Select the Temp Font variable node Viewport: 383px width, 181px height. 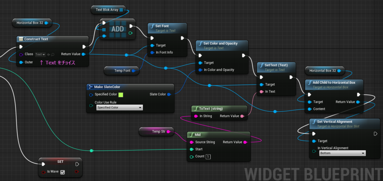122,71
